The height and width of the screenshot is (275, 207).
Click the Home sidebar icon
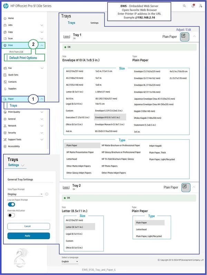coord(5,18)
